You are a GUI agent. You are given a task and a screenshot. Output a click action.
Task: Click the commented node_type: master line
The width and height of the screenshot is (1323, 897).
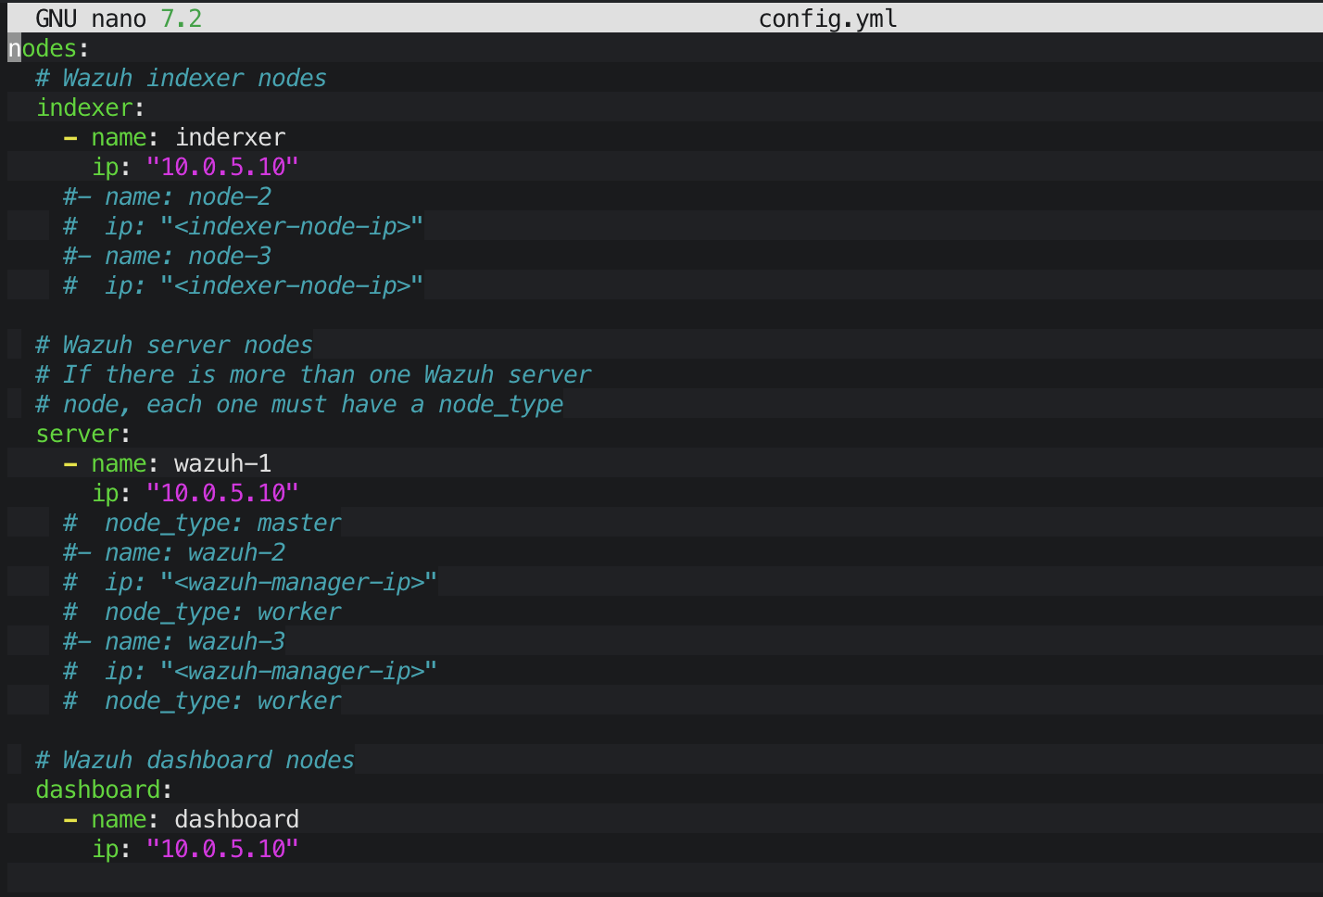[202, 523]
